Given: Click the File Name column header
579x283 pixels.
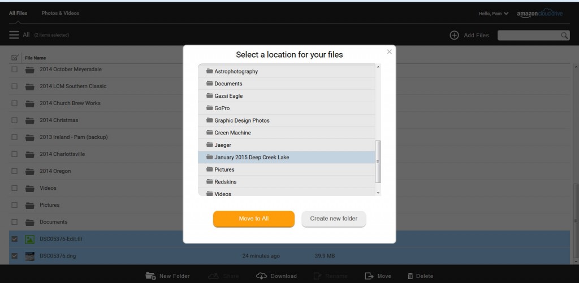Looking at the screenshot, I should pos(36,58).
